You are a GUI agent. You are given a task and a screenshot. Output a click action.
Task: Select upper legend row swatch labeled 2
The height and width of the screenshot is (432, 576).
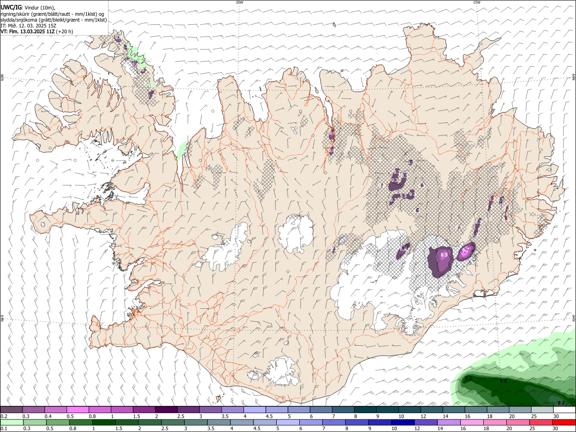coord(166,410)
